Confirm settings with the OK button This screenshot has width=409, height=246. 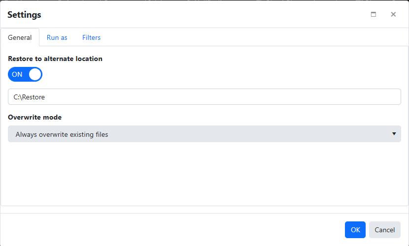355,230
